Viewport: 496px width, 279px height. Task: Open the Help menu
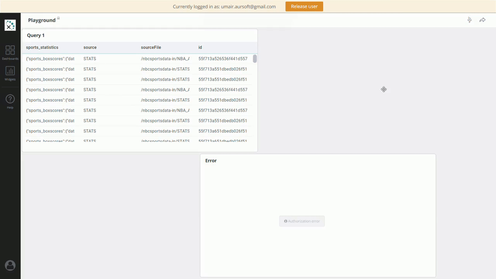10,102
